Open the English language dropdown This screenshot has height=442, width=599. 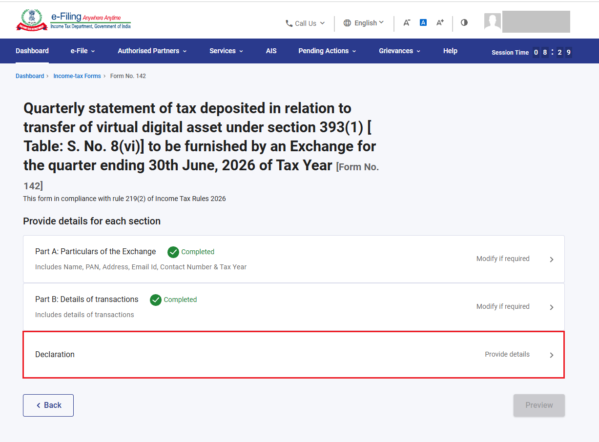(364, 23)
